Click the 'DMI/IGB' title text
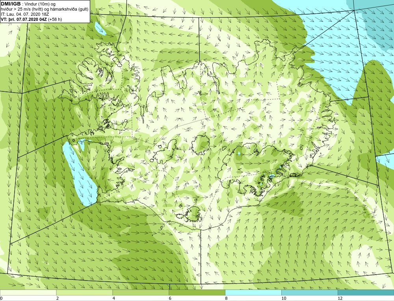 11,4
